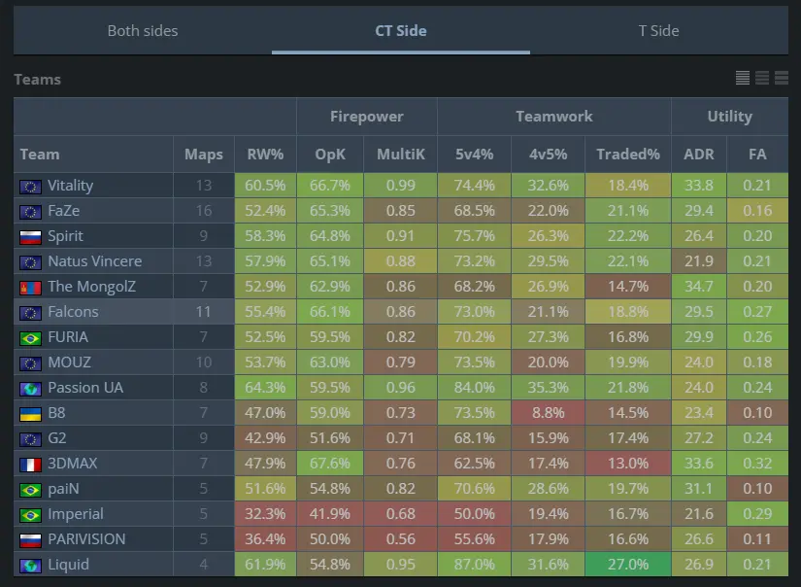The image size is (801, 587).
Task: Select large row density view
Action: click(780, 78)
